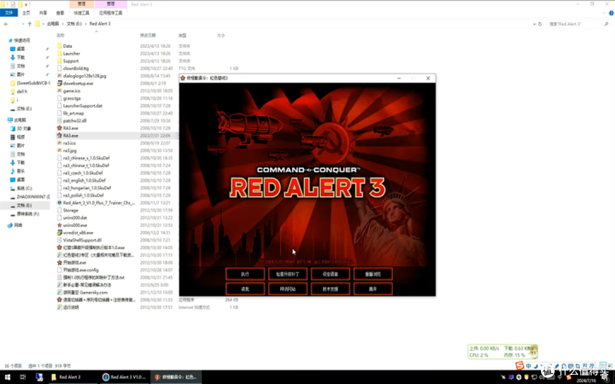Select the ra3.ico file icon
The image size is (615, 384).
point(60,143)
